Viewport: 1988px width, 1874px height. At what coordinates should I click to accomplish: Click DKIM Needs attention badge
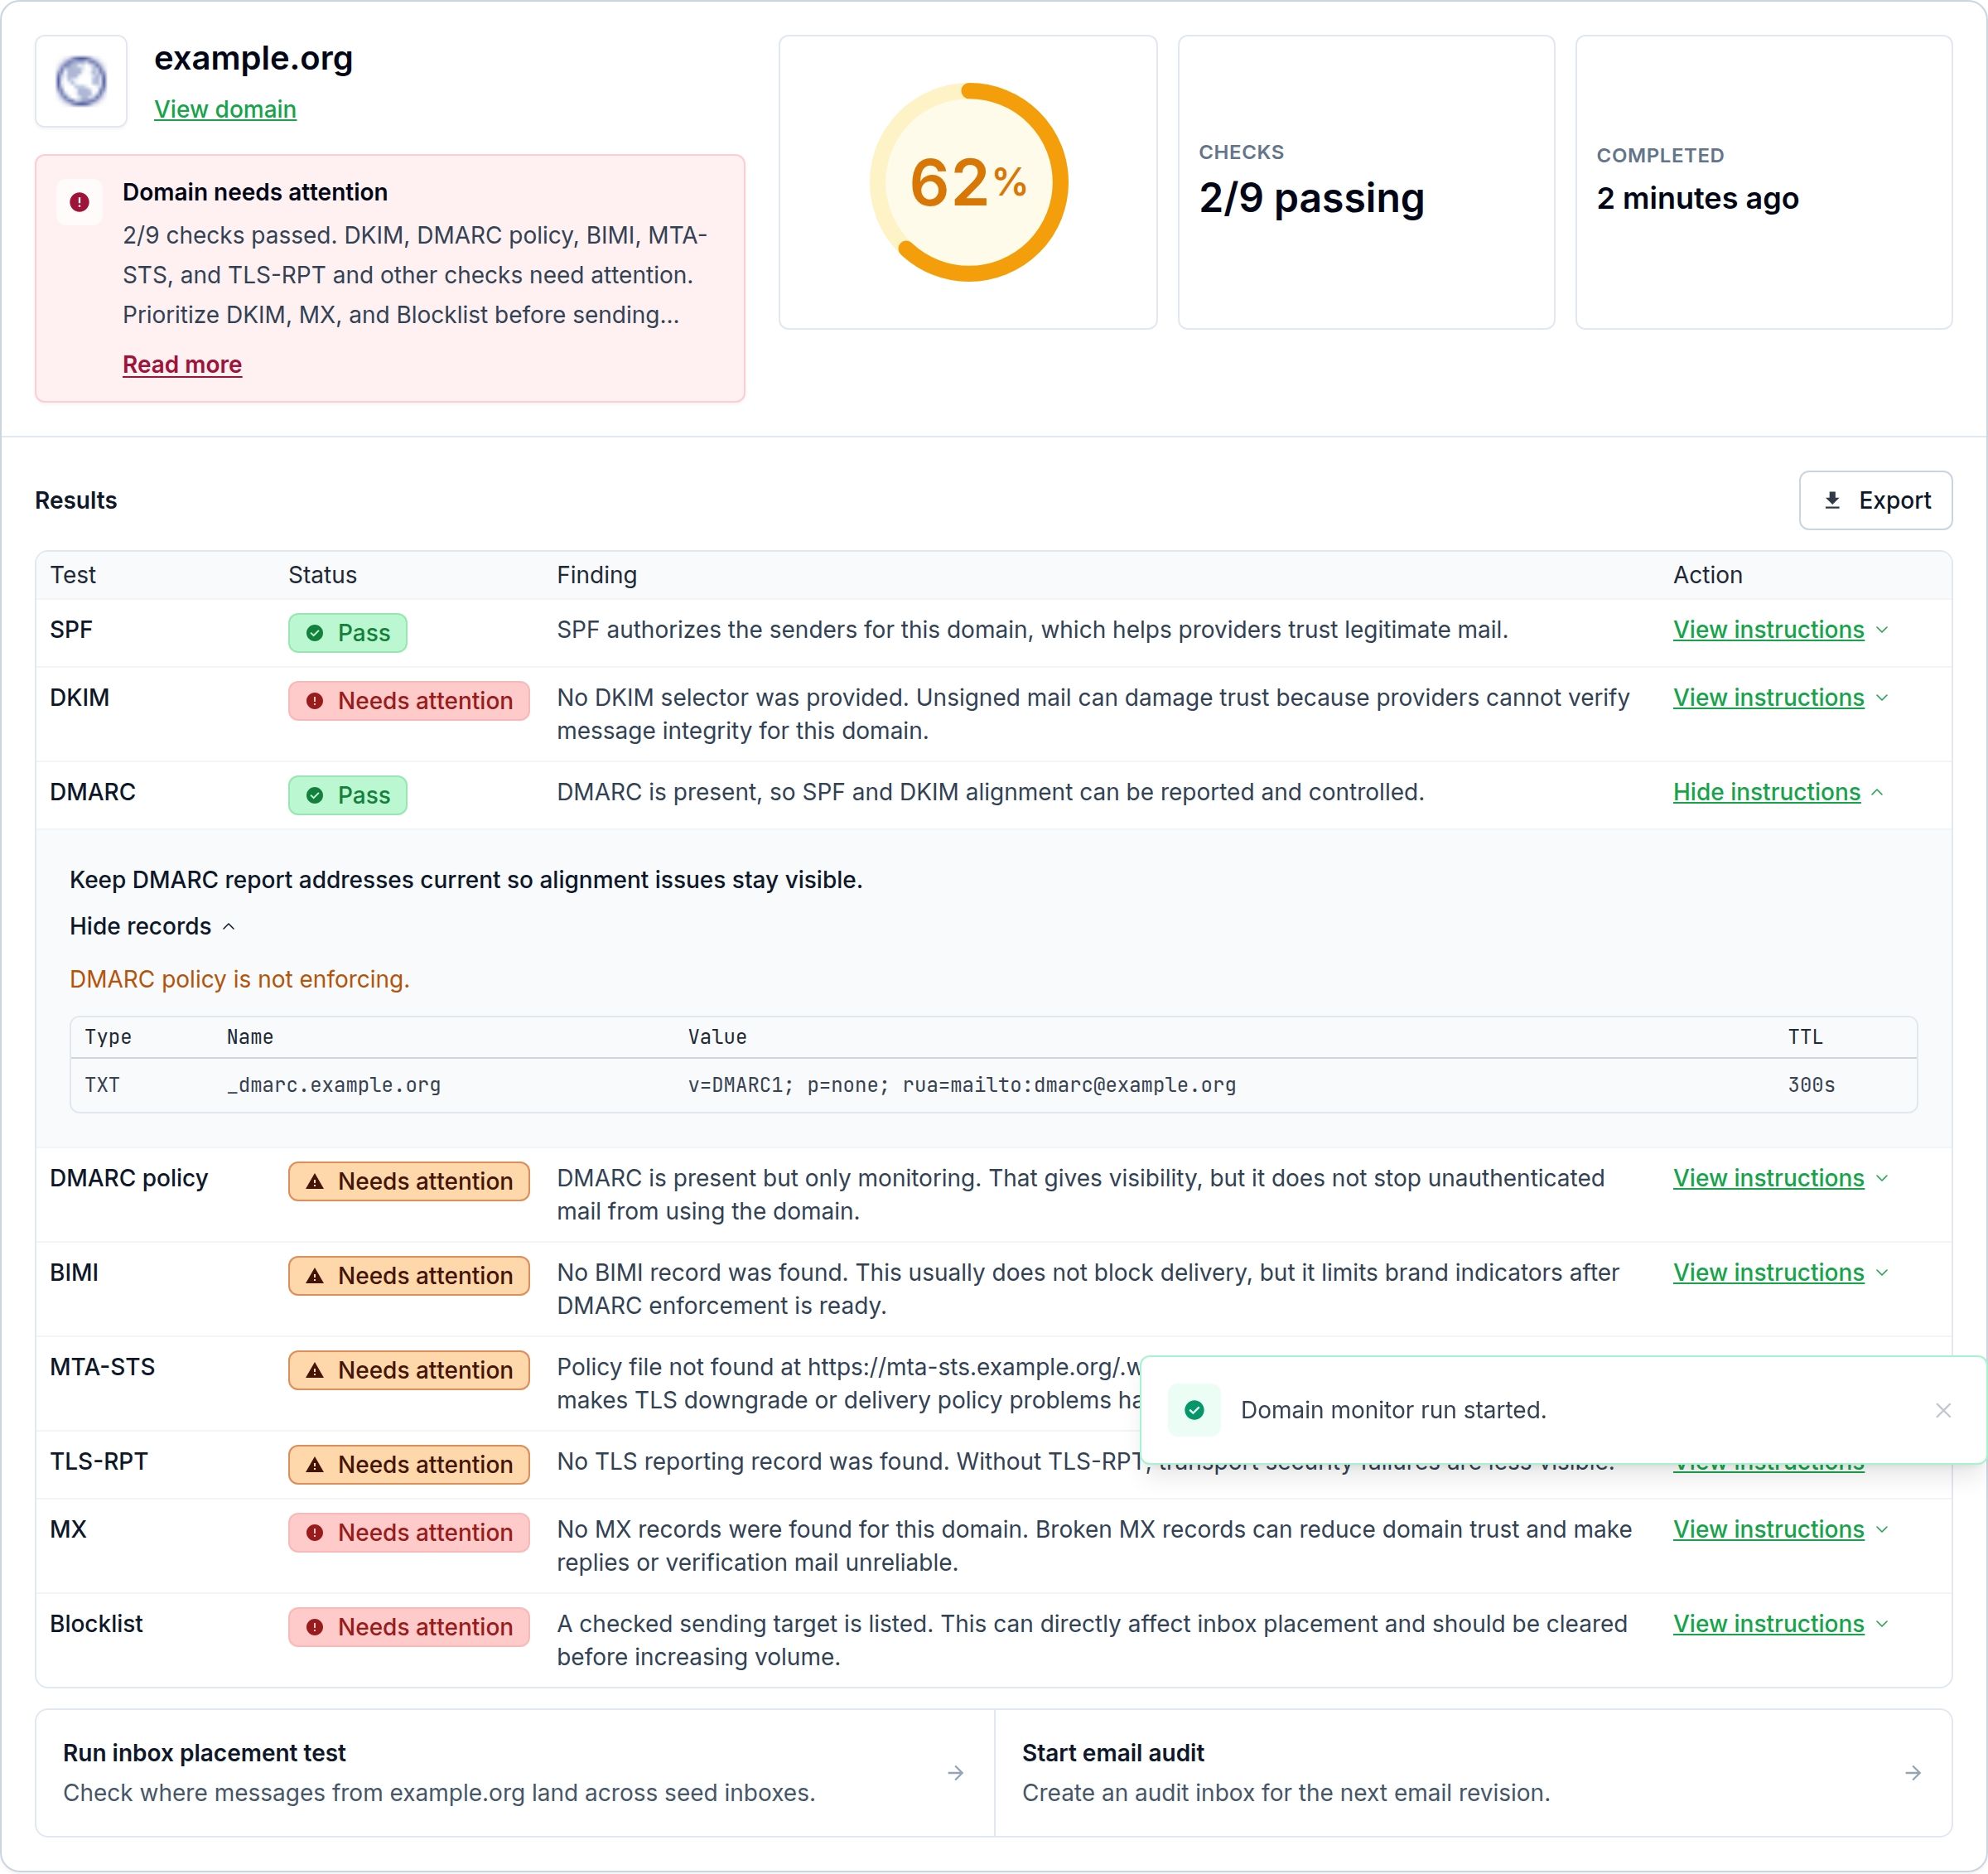[x=409, y=701]
